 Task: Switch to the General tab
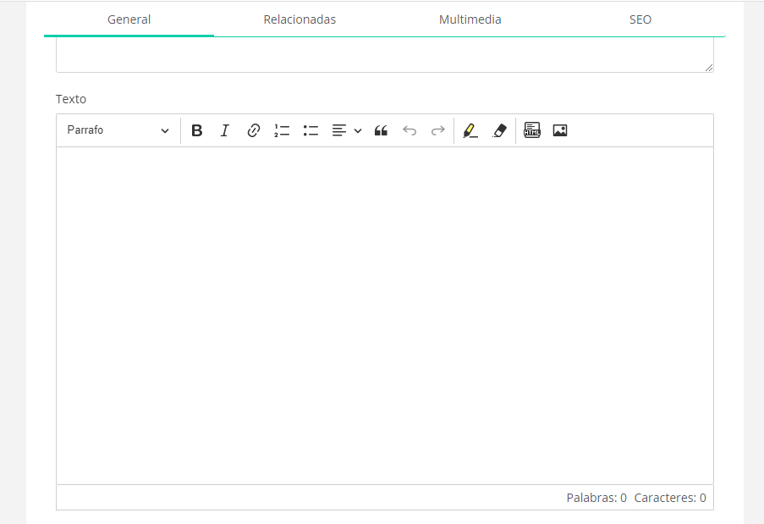129,19
